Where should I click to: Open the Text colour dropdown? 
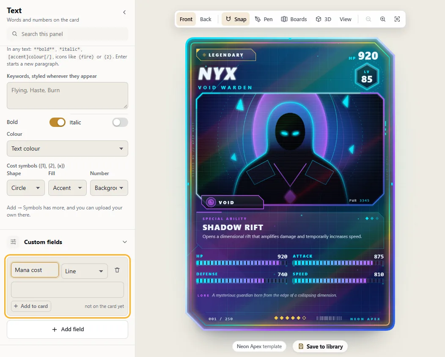(67, 148)
